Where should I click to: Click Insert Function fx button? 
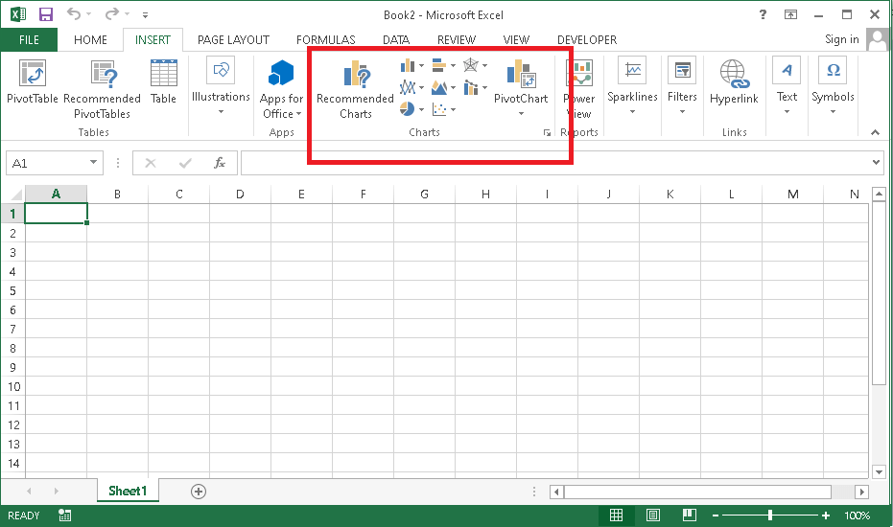220,163
